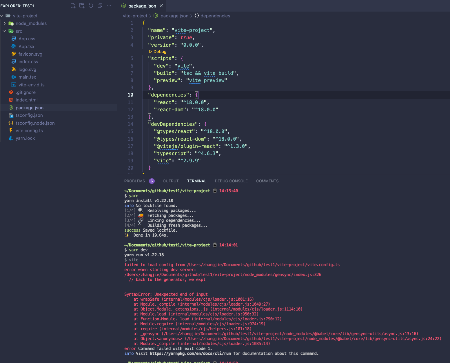Open the yarnpkg docs link in terminal
Viewport: 450px width, 363px height.
(190, 353)
